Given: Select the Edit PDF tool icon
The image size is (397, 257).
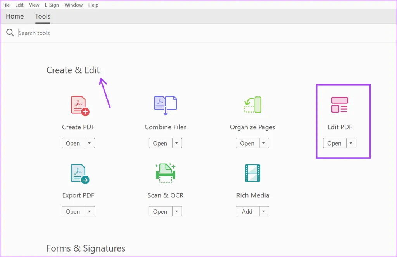Looking at the screenshot, I should (340, 105).
